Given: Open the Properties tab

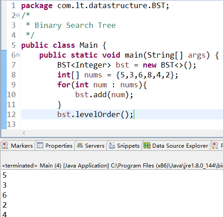Looking at the screenshot, I should (x=55, y=145).
